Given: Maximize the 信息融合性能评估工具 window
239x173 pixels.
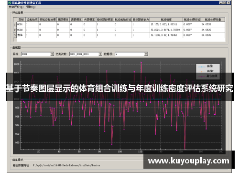Looking at the screenshot, I should 225,3.
